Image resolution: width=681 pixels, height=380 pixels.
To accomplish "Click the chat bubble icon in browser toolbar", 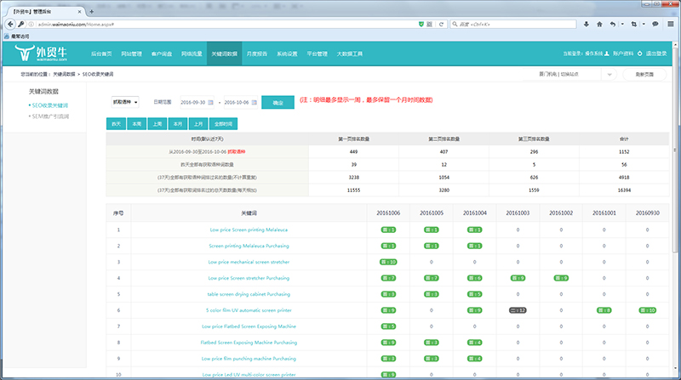I will [654, 26].
